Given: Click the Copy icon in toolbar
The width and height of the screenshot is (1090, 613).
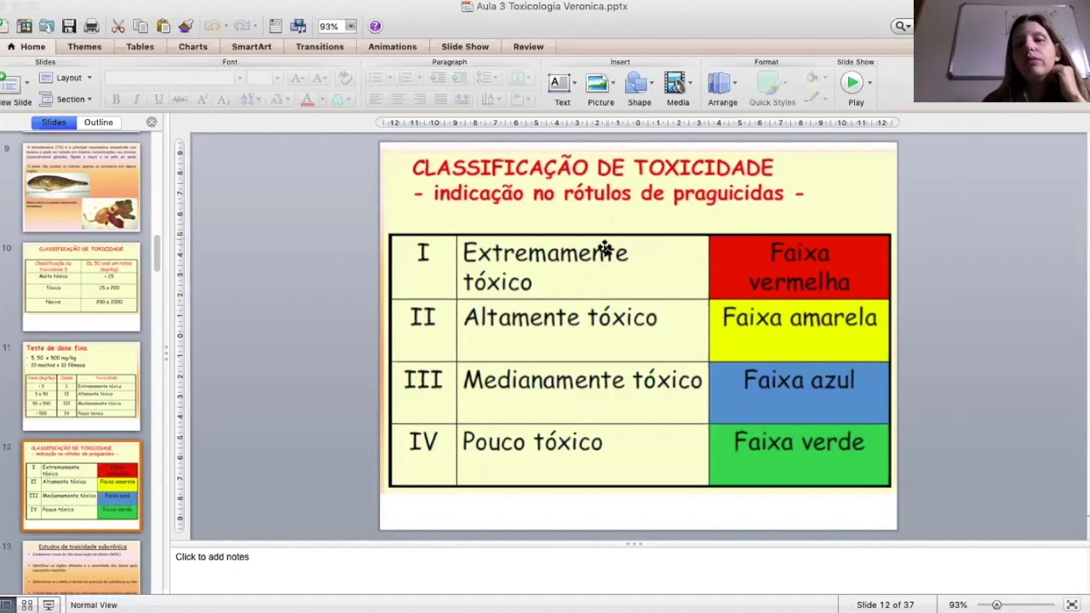Looking at the screenshot, I should pos(141,26).
